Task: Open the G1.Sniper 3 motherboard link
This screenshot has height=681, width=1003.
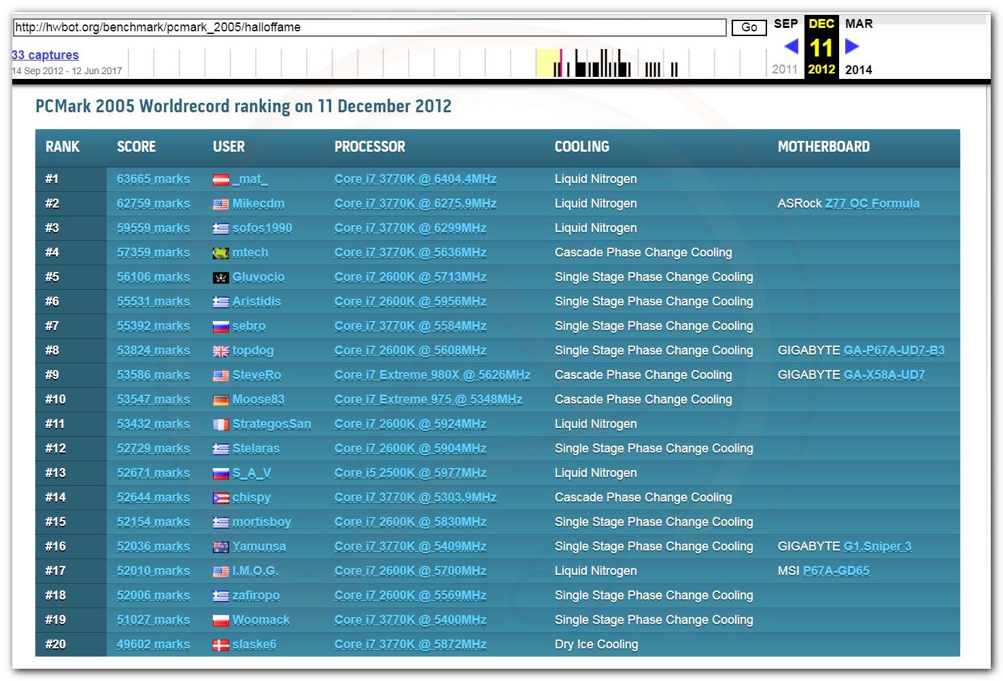Action: 877,546
